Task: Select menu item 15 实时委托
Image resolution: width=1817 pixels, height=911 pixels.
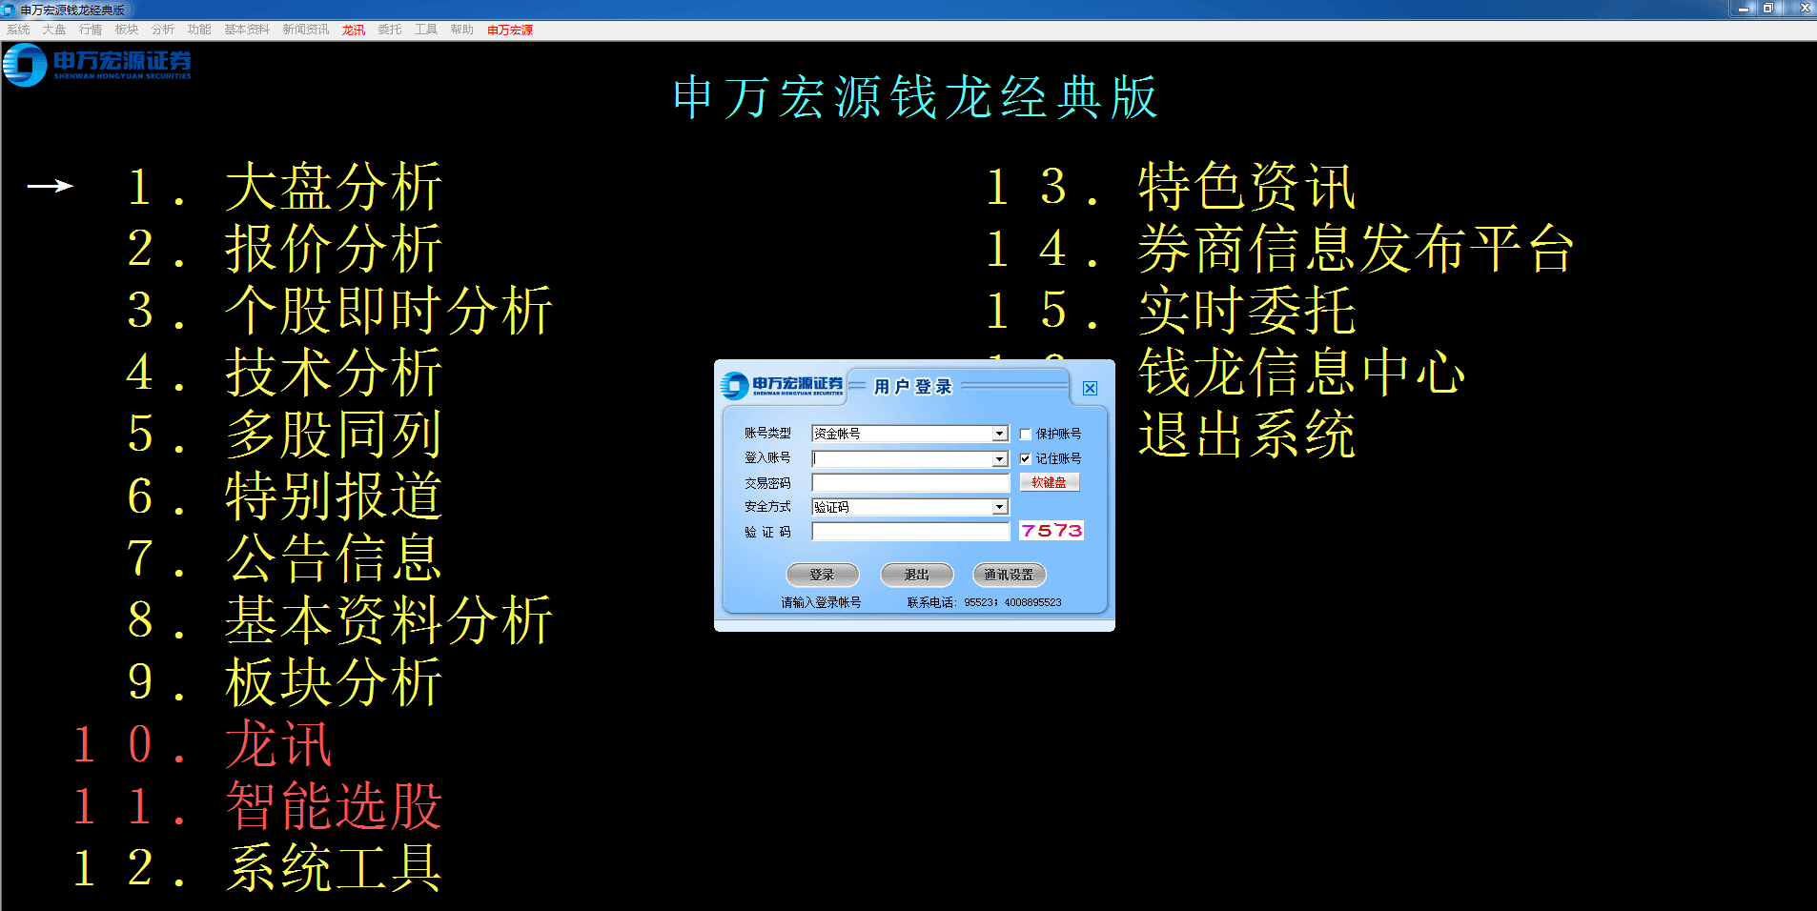Action: [1171, 310]
